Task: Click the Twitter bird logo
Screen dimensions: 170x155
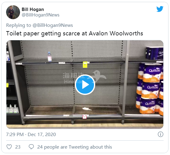Action: (x=160, y=9)
